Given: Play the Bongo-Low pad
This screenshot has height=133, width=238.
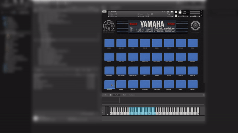Looking at the screenshot, I should [192, 71].
